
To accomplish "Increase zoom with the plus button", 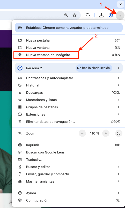I will pyautogui.click(x=106, y=133).
